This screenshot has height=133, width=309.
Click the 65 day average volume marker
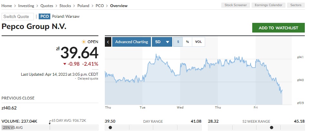click(50, 122)
